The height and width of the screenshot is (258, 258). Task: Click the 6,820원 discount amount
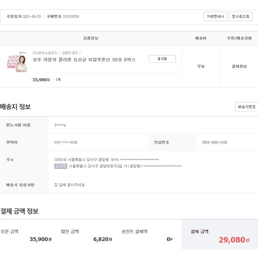coord(103,239)
